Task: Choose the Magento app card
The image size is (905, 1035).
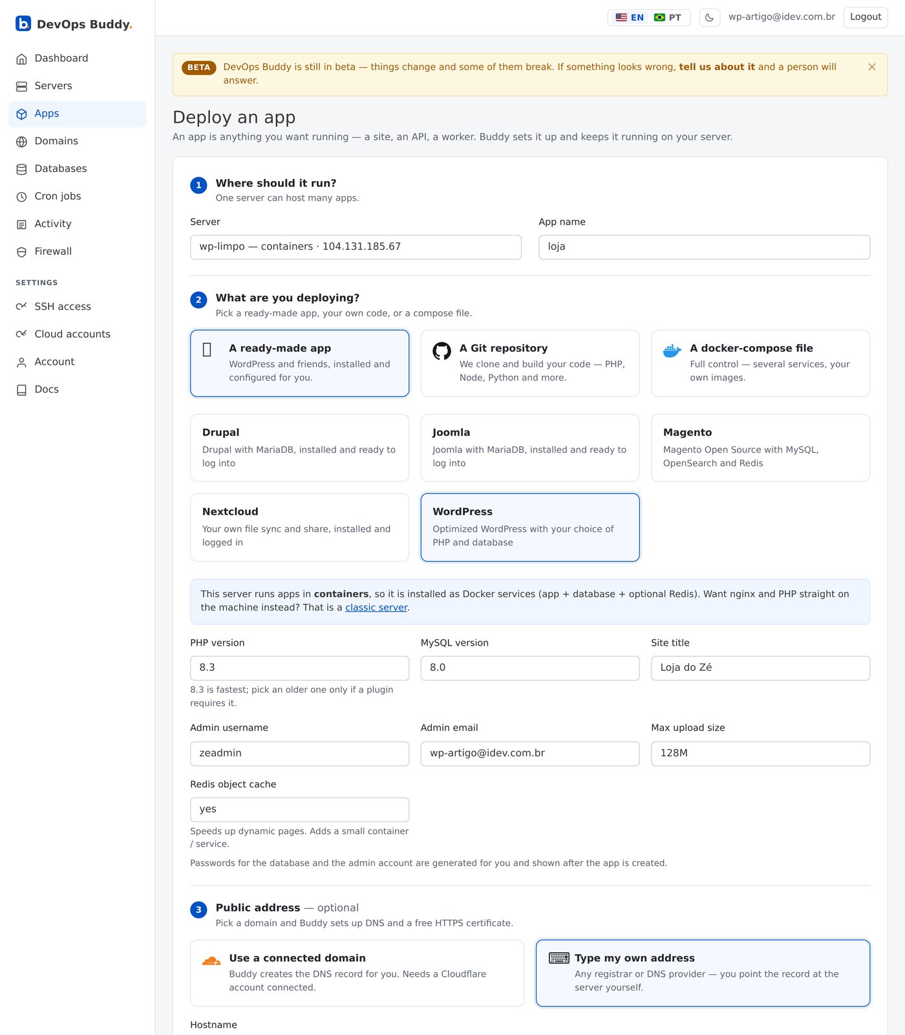Action: 760,448
